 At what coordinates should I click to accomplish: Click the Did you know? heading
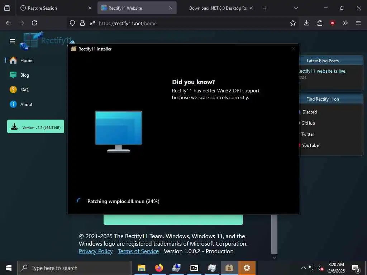(193, 82)
